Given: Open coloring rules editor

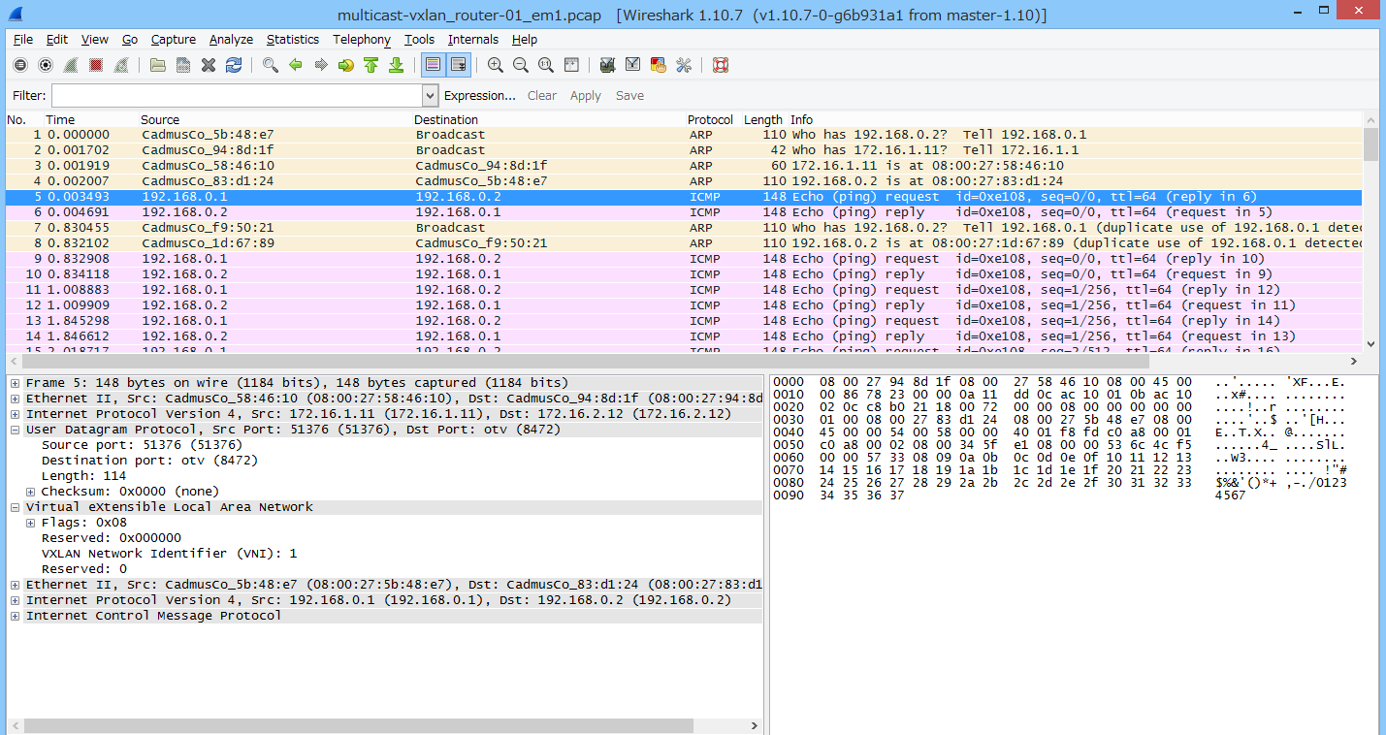Looking at the screenshot, I should [x=659, y=65].
